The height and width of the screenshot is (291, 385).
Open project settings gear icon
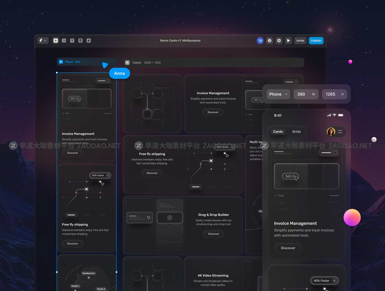(279, 40)
